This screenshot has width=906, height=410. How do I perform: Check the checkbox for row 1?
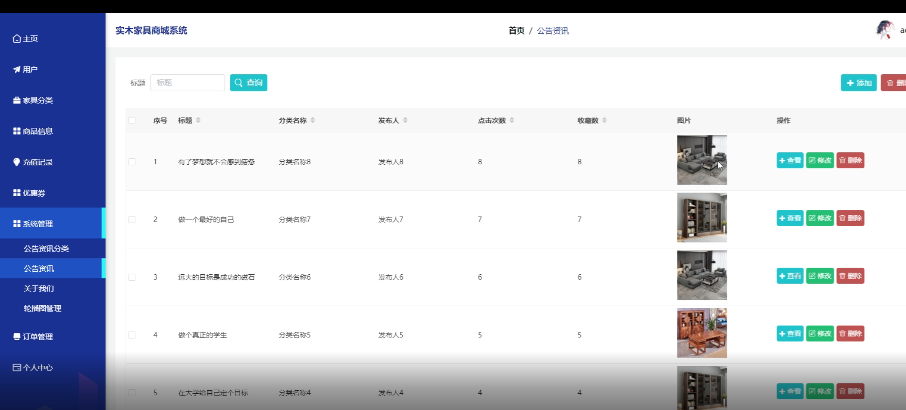pos(132,162)
